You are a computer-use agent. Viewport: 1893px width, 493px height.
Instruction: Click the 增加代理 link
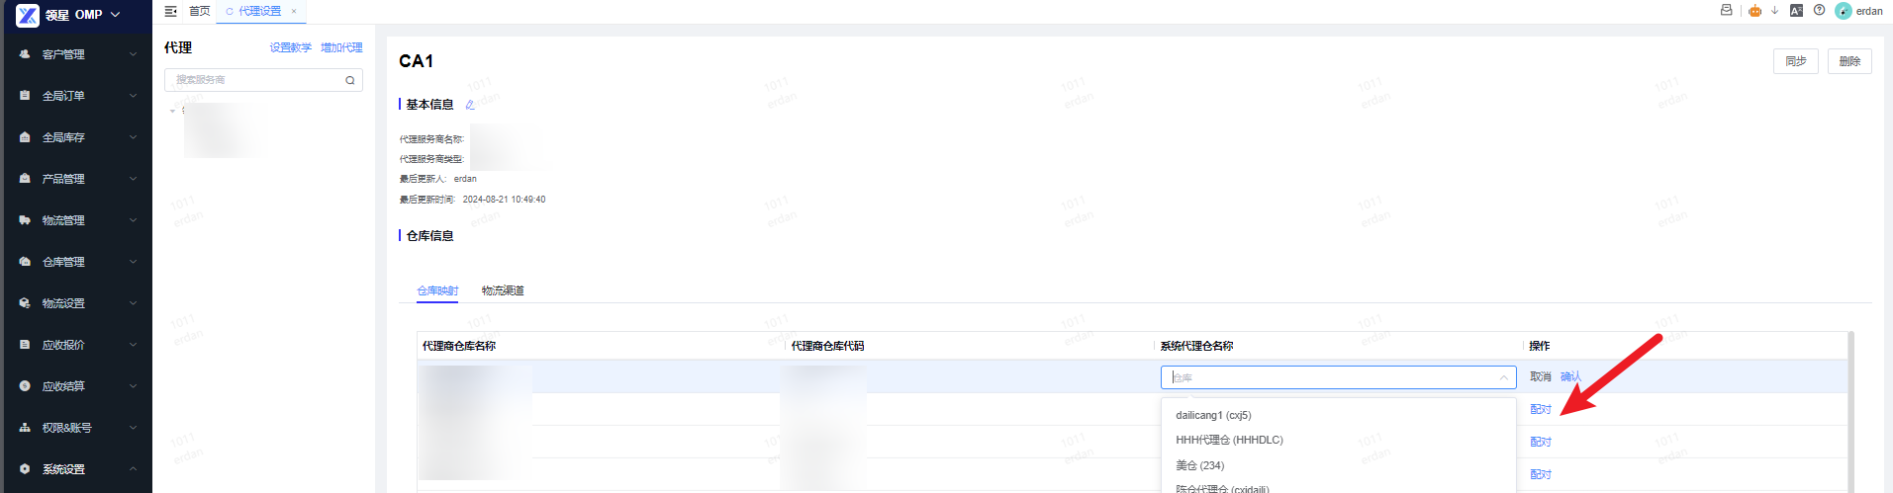(341, 47)
